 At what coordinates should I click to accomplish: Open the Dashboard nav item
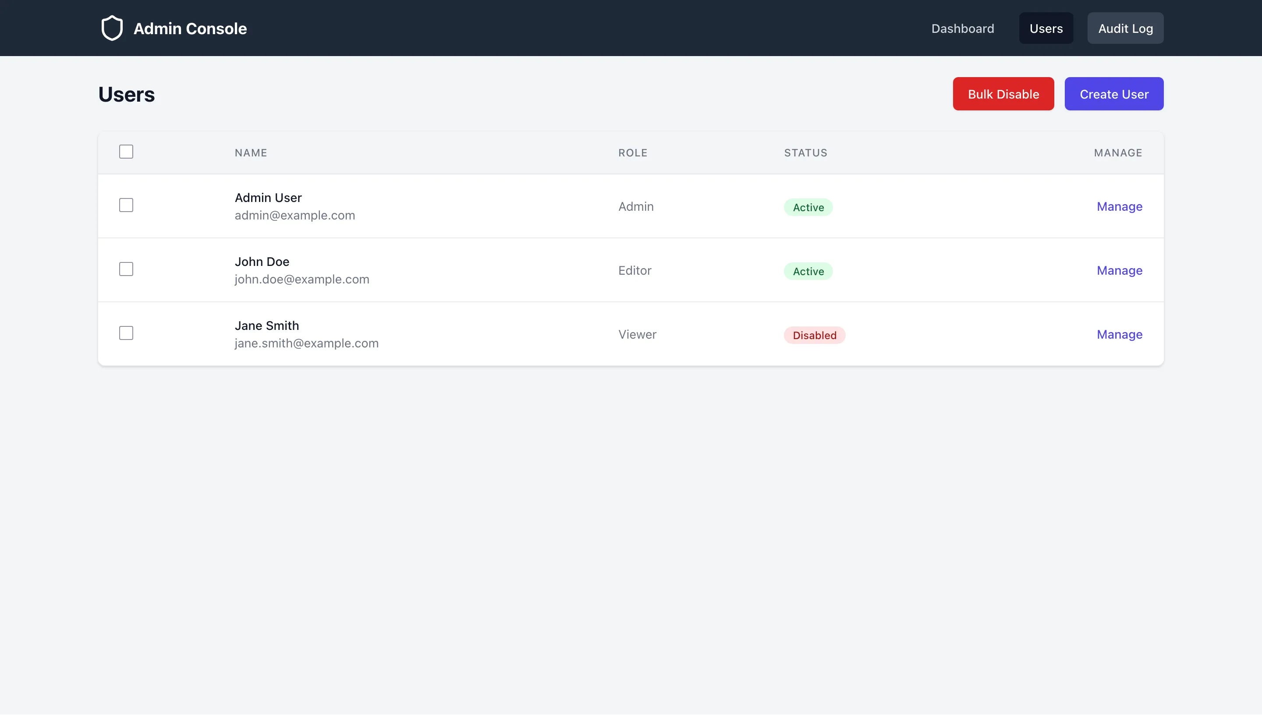point(962,28)
